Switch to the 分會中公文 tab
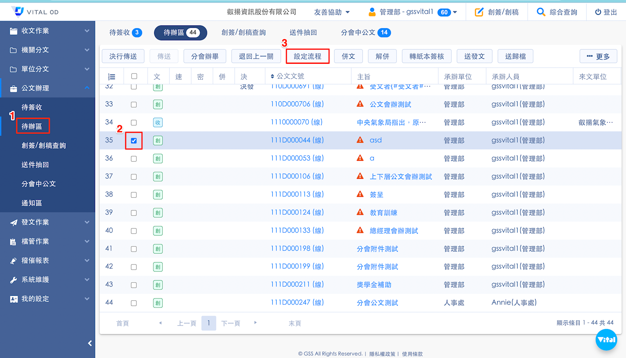 point(365,32)
